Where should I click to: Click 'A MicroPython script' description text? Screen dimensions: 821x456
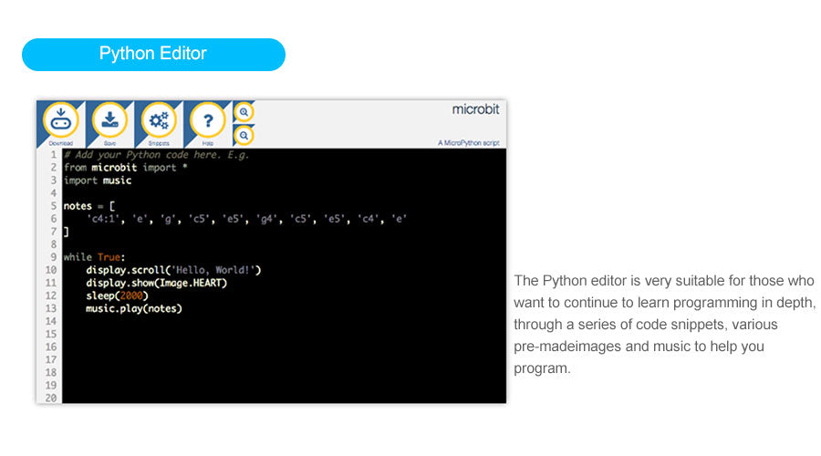[x=469, y=143]
